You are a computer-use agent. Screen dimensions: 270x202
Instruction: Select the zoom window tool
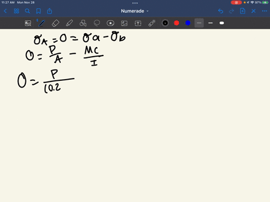(28, 23)
